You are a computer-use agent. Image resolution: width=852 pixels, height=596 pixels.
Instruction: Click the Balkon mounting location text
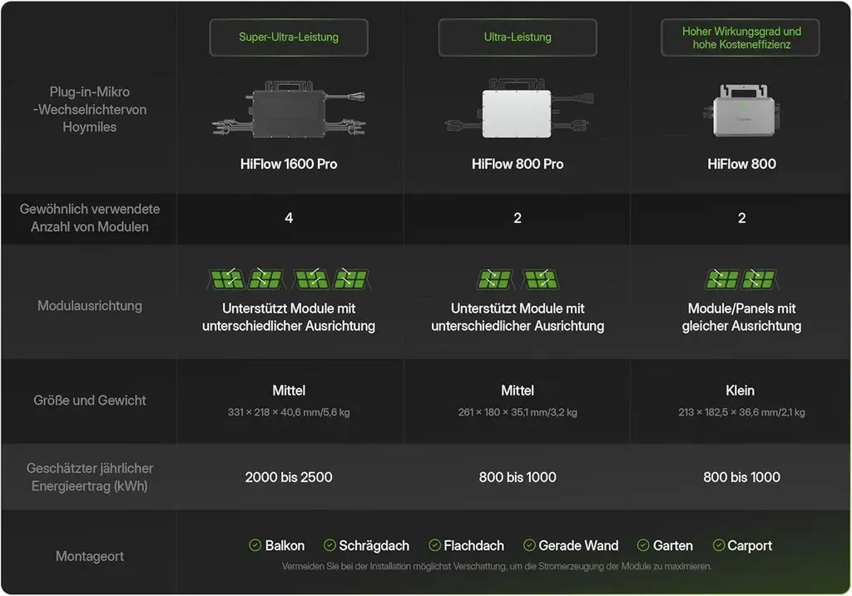pyautogui.click(x=285, y=545)
